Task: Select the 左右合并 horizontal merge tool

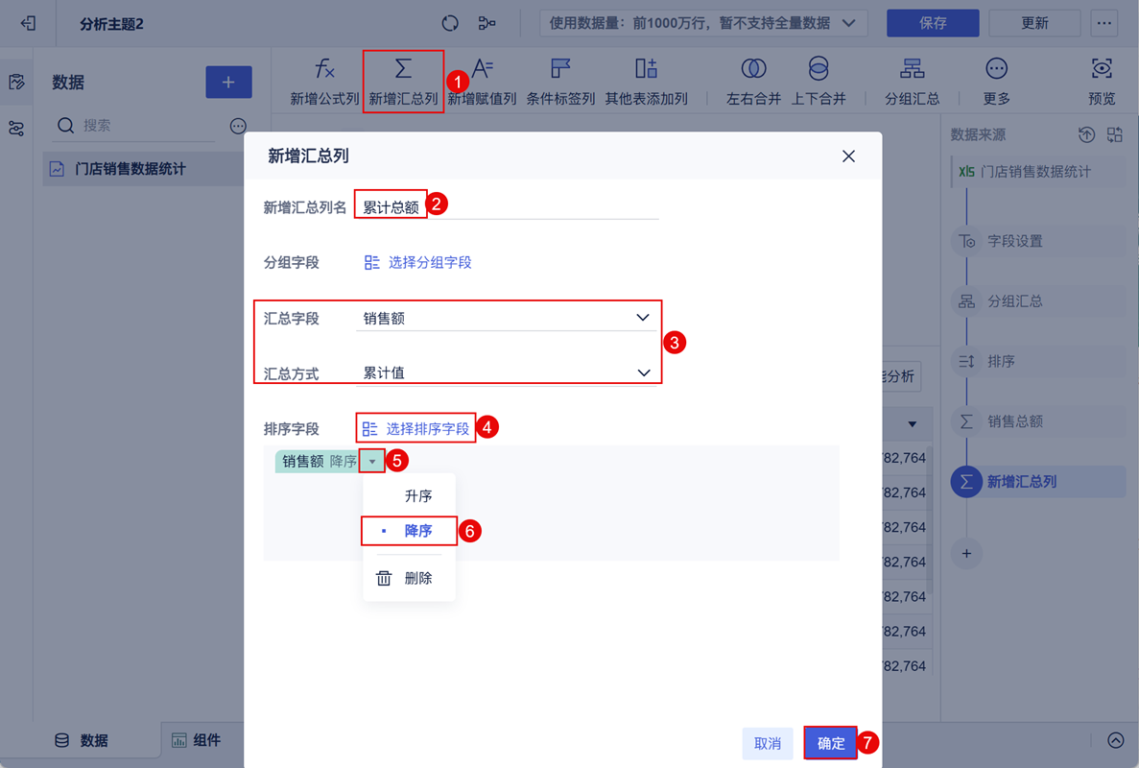Action: coord(754,81)
